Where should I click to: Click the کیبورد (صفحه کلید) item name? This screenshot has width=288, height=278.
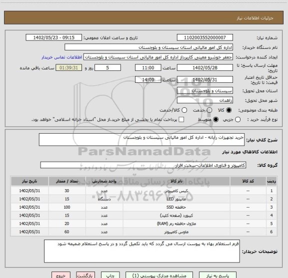tap(176, 216)
